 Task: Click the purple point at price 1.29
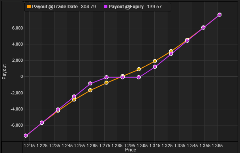(x=122, y=77)
